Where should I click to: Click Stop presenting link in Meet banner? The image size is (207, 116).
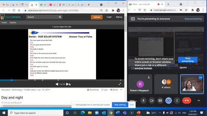[193, 19]
